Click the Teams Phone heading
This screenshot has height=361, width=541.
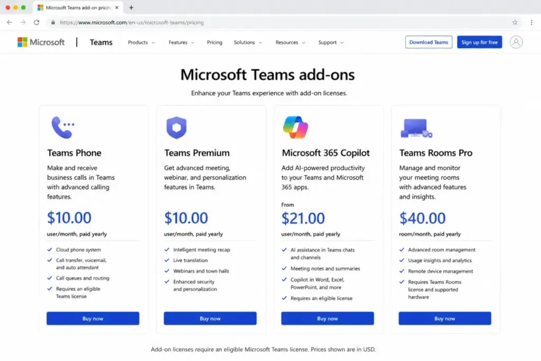(74, 153)
